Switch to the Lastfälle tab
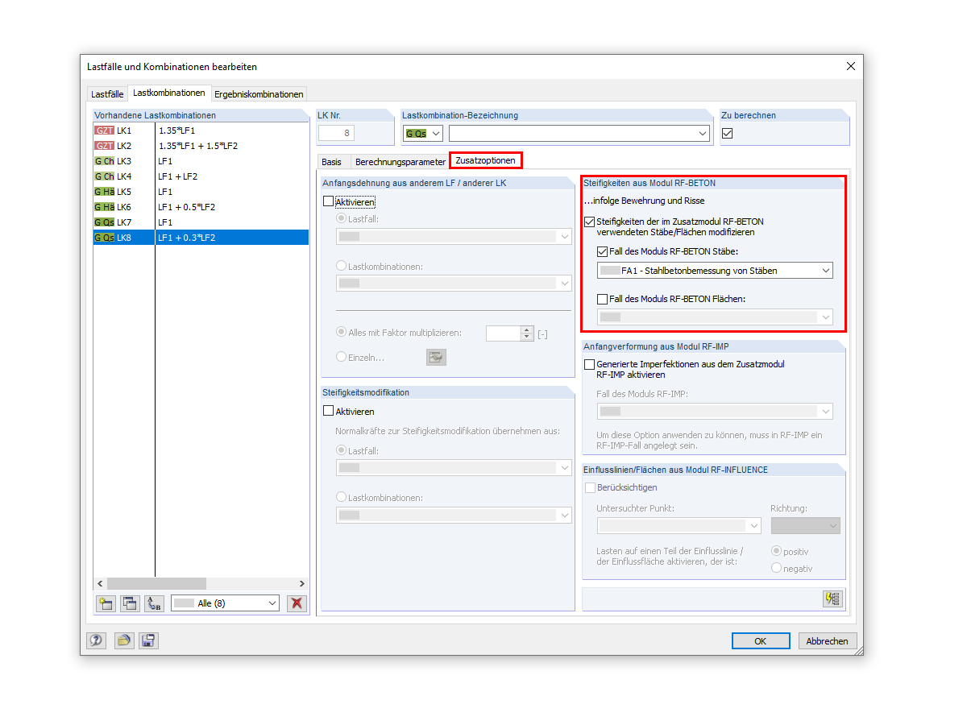 [107, 94]
